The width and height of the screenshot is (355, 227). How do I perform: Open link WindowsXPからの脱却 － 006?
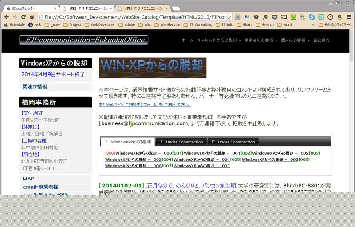[x=133, y=166]
